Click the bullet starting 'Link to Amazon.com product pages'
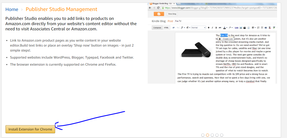Image resolution: width=287 pixels, height=138 pixels. [x=72, y=45]
